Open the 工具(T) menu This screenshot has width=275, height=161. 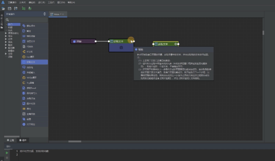(51, 2)
